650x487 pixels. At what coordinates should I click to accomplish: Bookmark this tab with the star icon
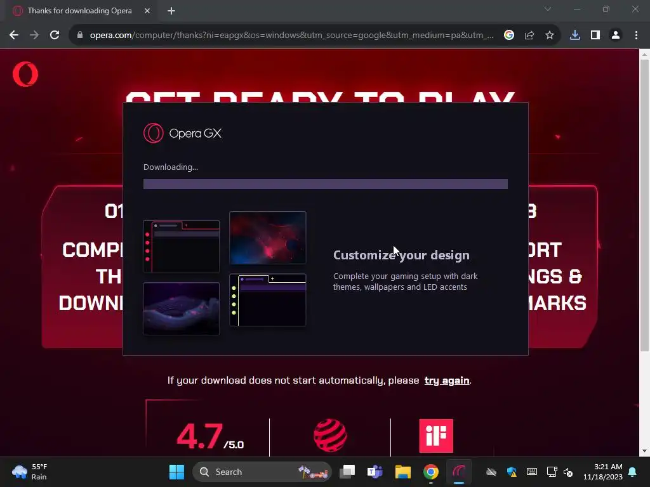coord(550,36)
